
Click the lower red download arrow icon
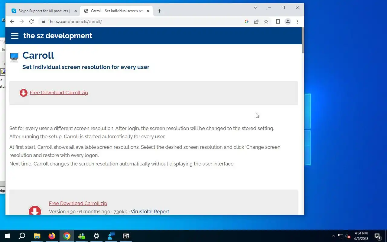(35, 210)
